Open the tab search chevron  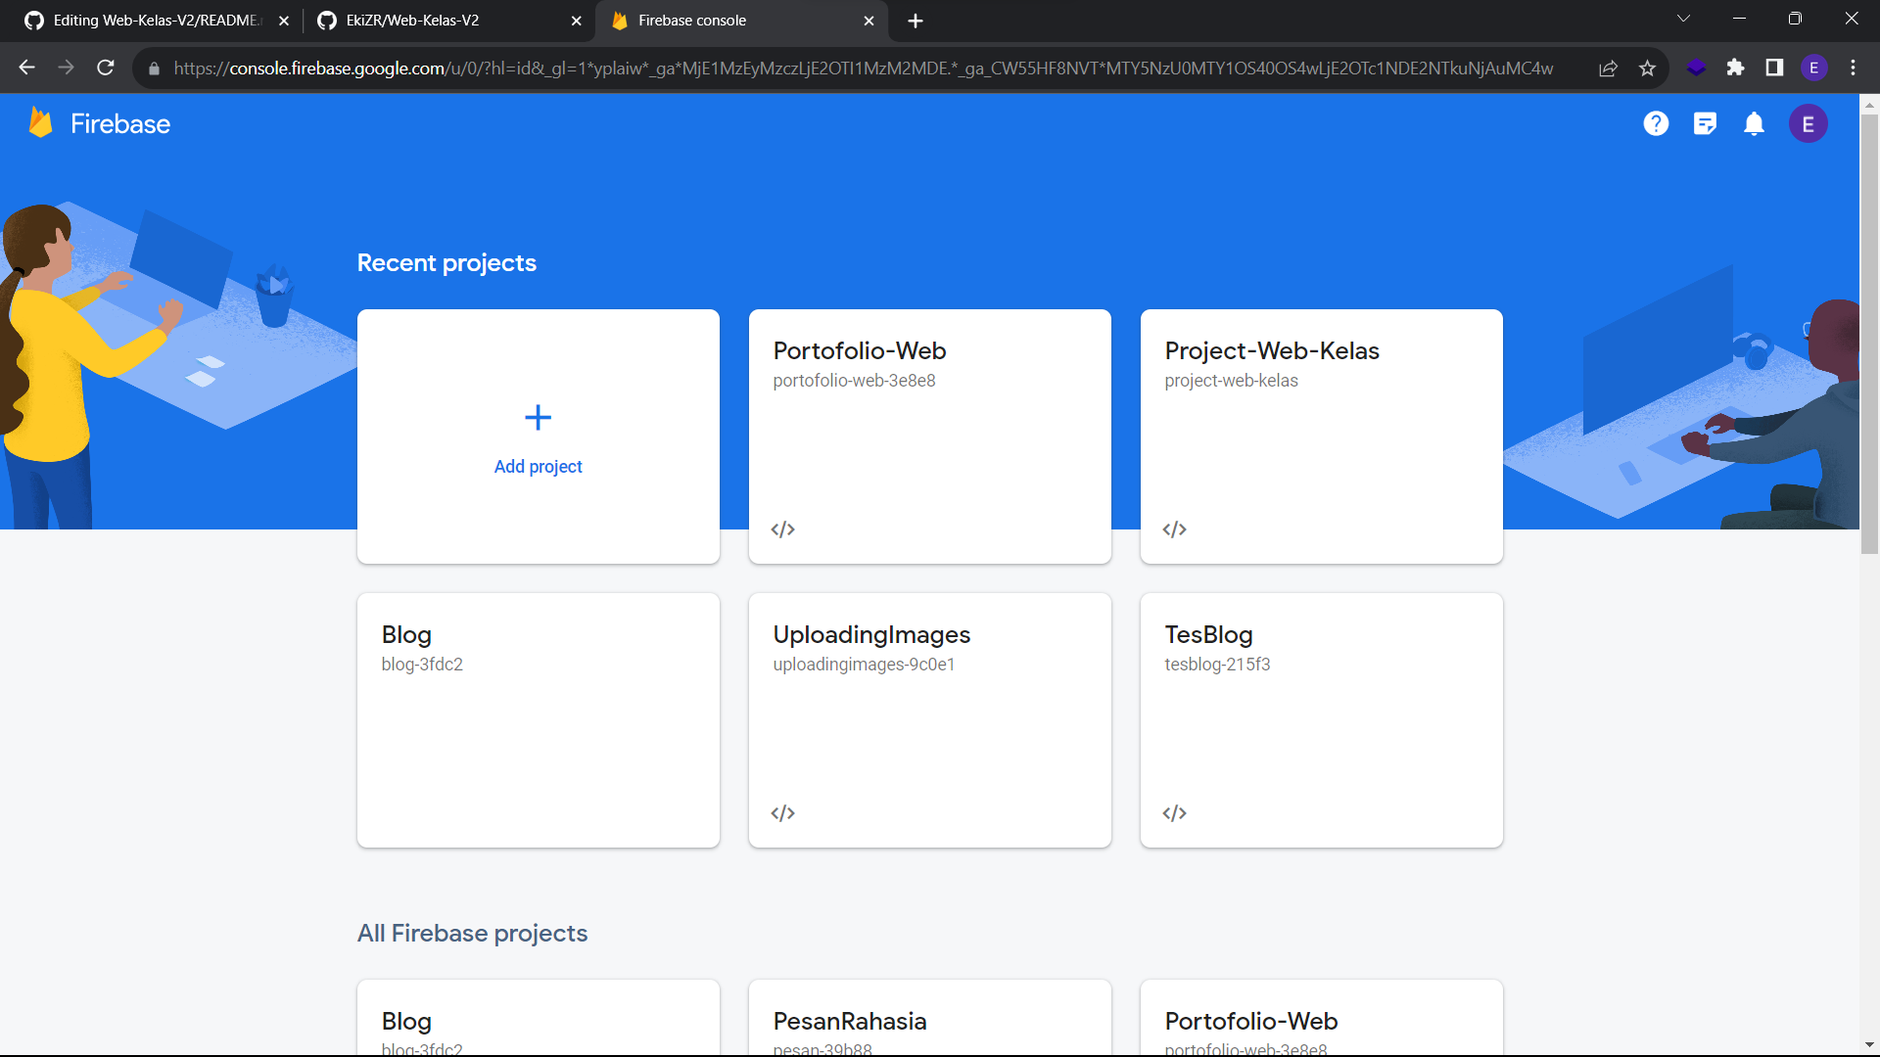click(1683, 18)
